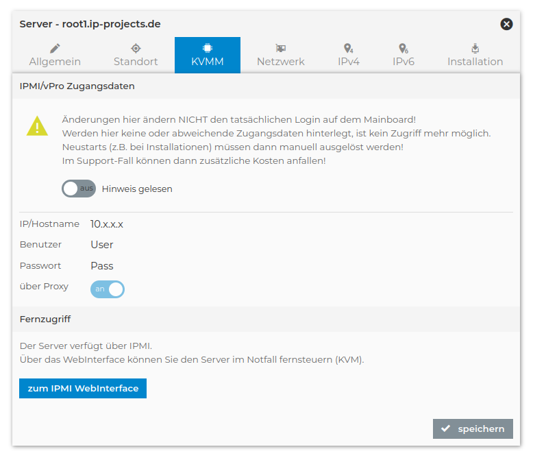533x458 pixels.
Task: Select the Standort location target icon
Action: pos(136,48)
